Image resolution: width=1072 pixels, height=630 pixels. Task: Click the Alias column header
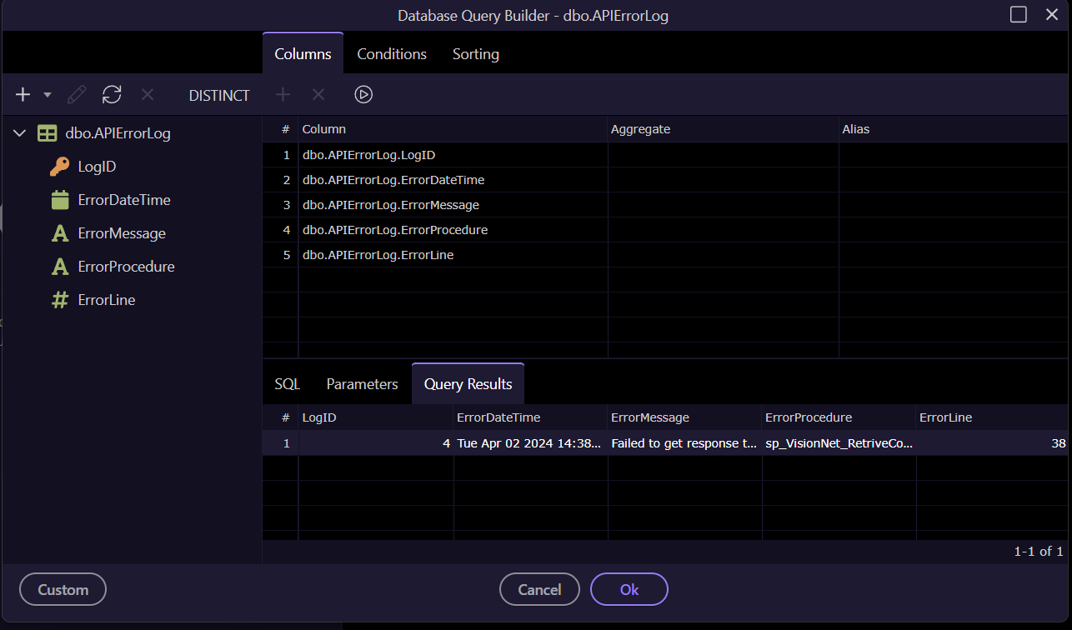pyautogui.click(x=955, y=129)
